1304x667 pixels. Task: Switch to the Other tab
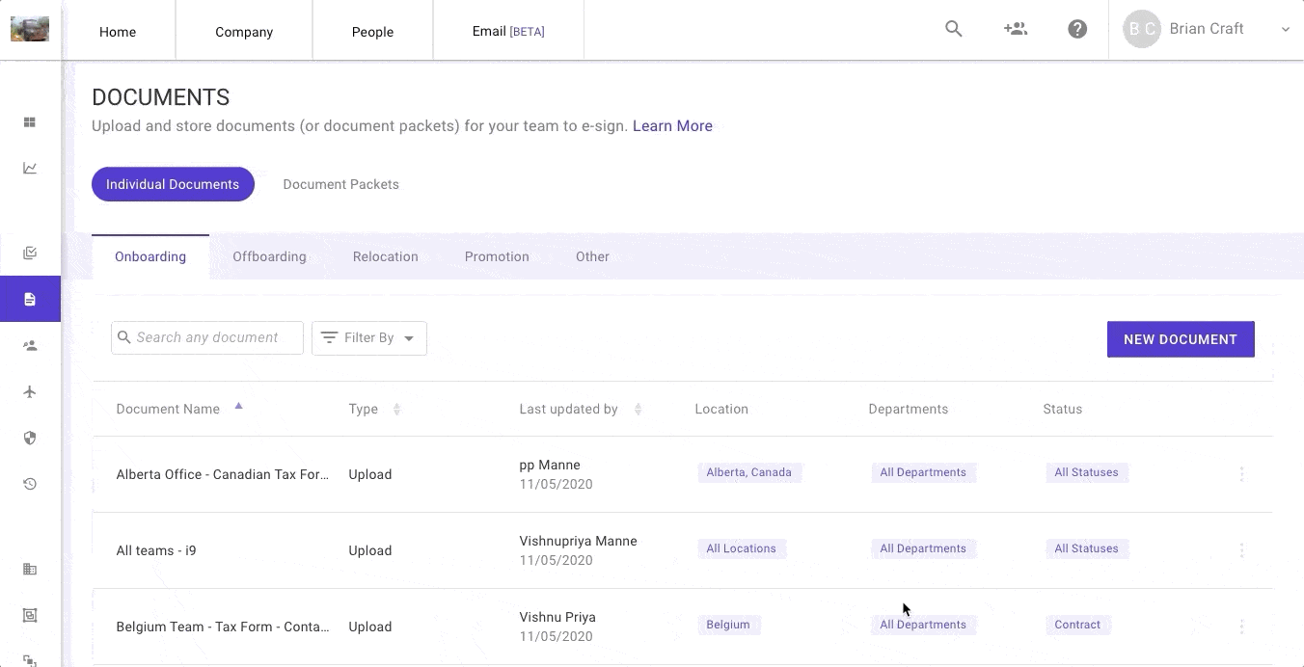592,256
